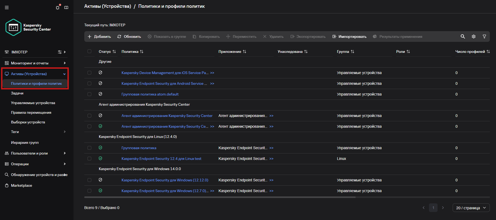Check the Linux test policy checkbox
The height and width of the screenshot is (220, 496).
coord(89,159)
